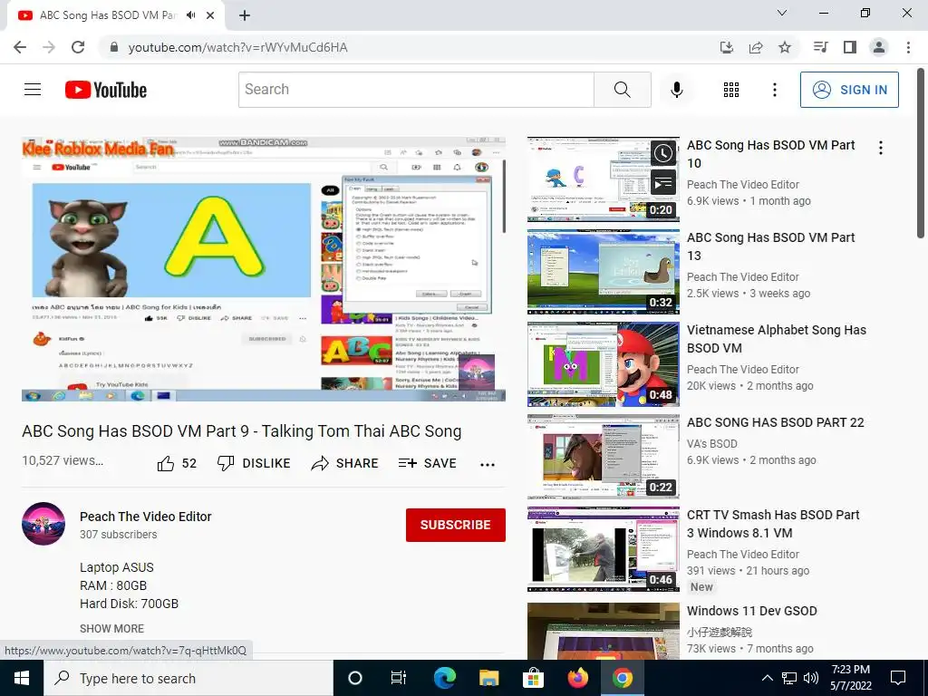Add Part 10 video to Watch later
928x696 pixels.
point(662,153)
